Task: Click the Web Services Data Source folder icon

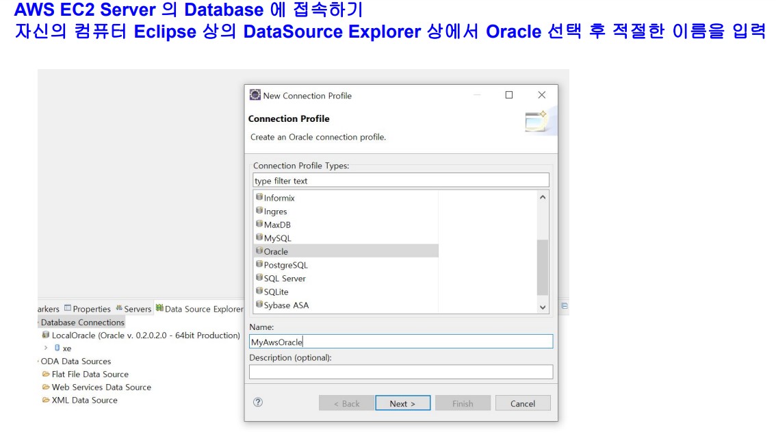Action: click(x=46, y=387)
